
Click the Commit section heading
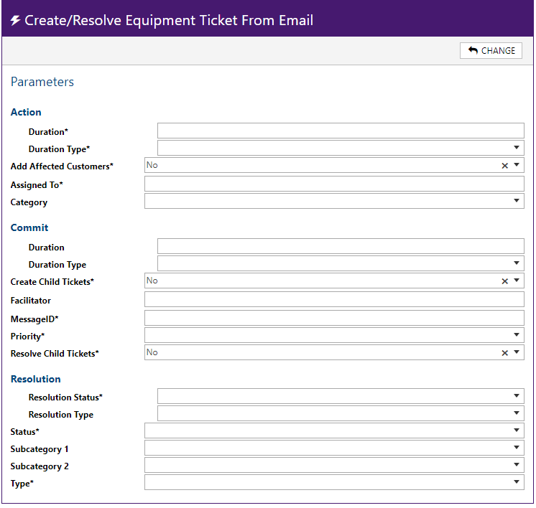29,227
